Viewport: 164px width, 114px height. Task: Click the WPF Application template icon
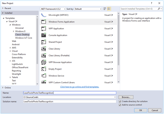tap(44, 28)
